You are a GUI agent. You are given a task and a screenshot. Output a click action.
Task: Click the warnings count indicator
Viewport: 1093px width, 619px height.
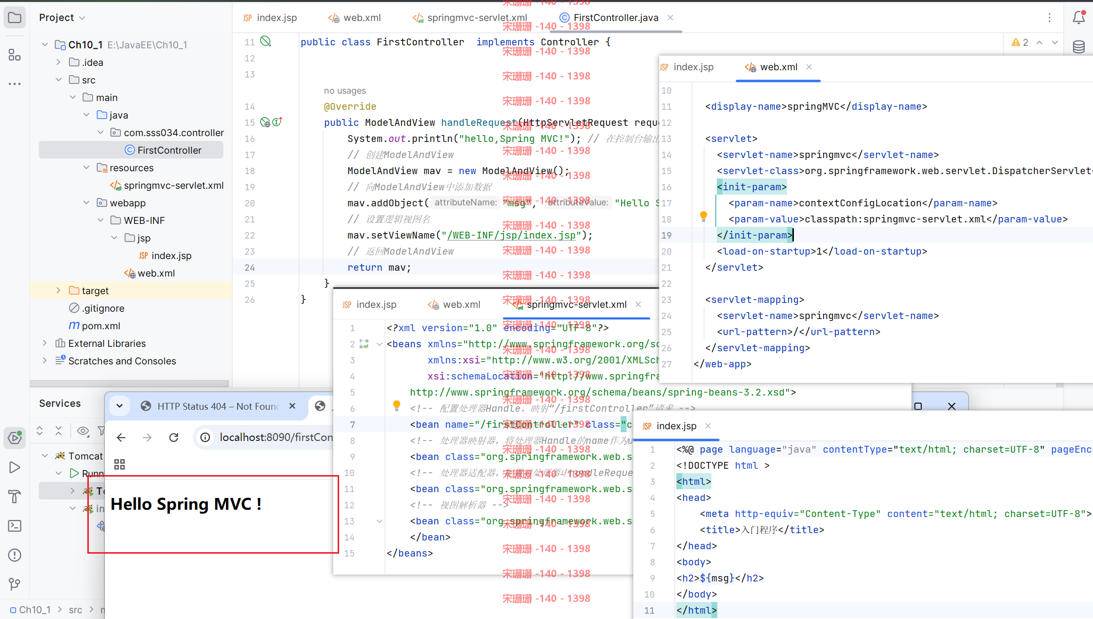coord(1020,42)
